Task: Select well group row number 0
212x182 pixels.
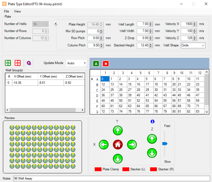Action: click(x=8, y=83)
